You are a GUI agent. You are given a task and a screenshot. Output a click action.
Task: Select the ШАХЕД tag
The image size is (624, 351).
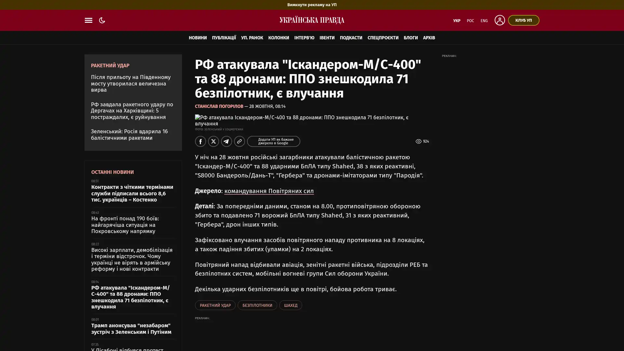[291, 305]
